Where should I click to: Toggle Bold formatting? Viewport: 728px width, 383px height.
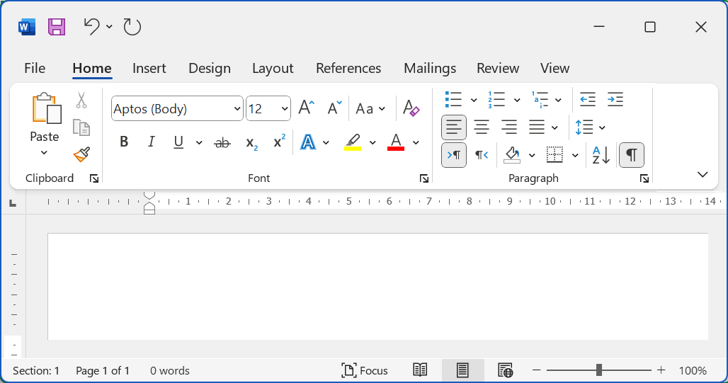tap(124, 142)
